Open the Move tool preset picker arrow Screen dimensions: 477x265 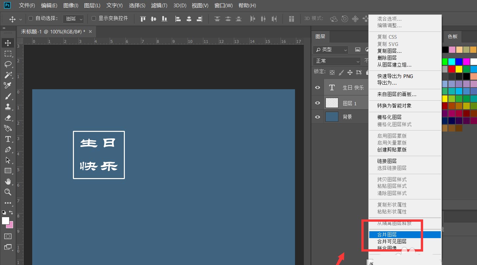[21, 19]
